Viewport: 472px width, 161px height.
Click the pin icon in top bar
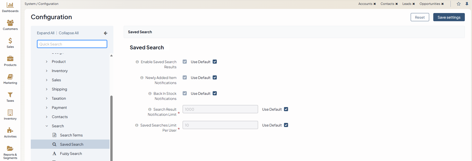coord(467,4)
